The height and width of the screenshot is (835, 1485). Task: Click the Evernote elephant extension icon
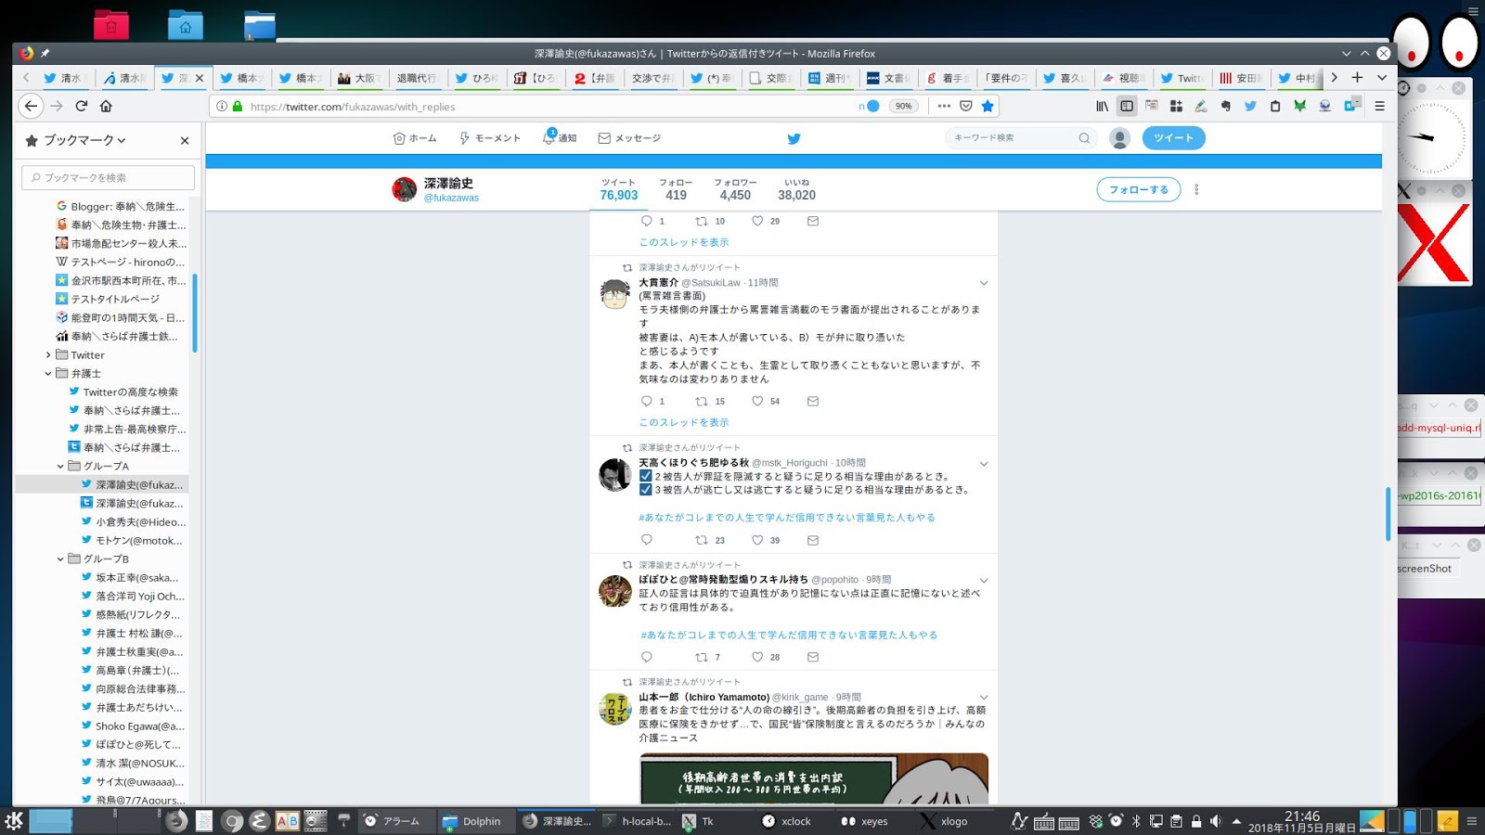click(x=1226, y=106)
